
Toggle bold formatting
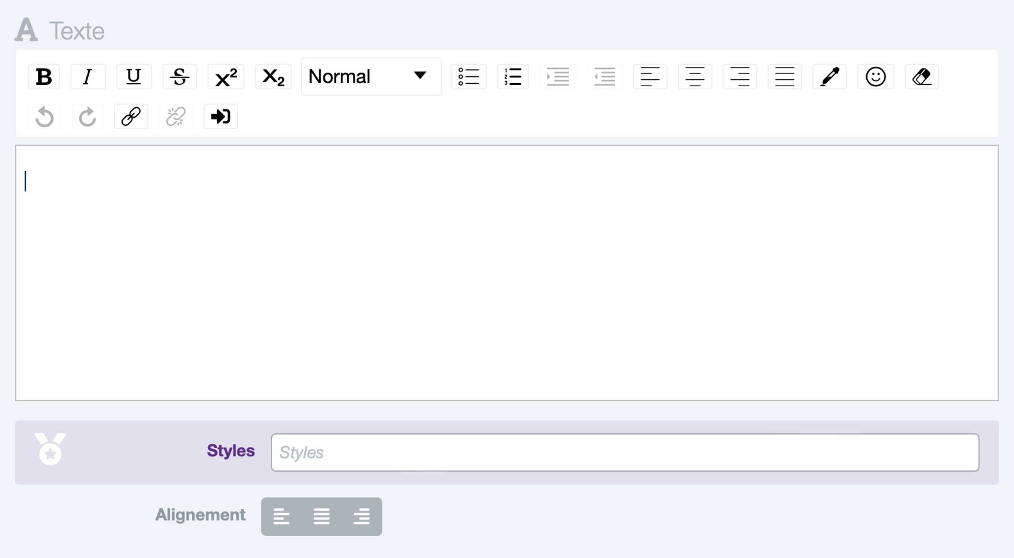click(x=44, y=77)
